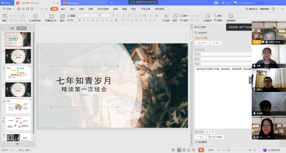
Task: Toggle the 自动预览 checkbox
Action: (196, 142)
